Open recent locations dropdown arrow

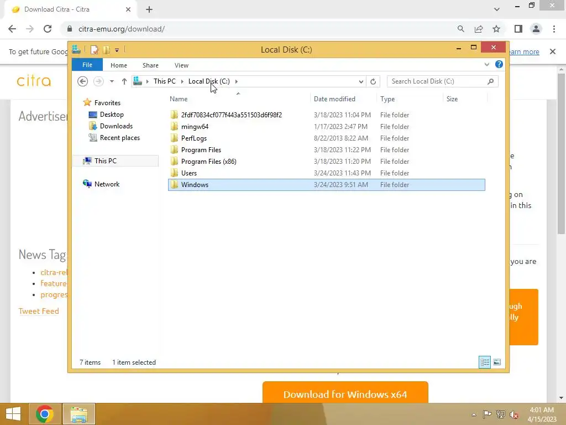(x=112, y=81)
